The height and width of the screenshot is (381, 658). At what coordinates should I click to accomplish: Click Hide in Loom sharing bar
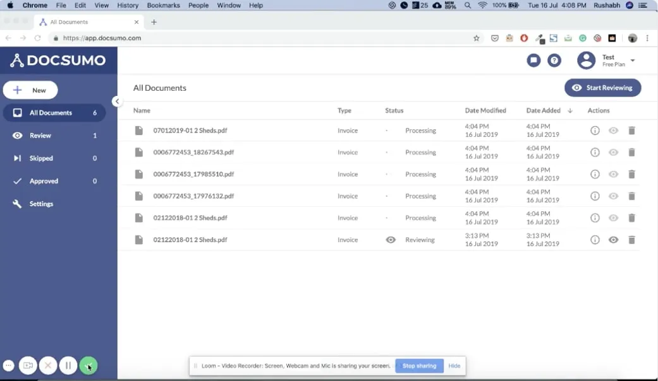[x=454, y=366]
